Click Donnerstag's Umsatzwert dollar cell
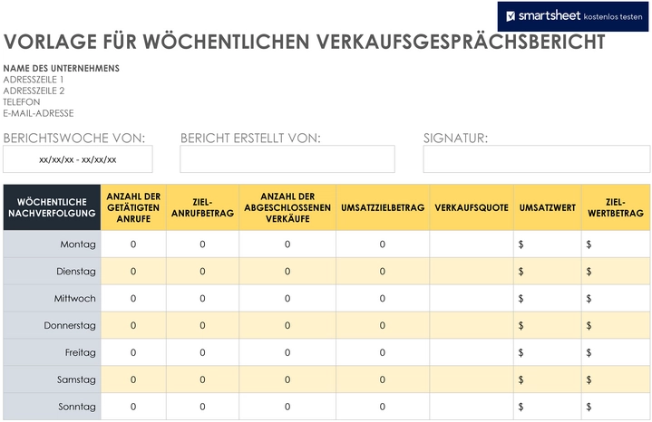652x422 pixels. [548, 325]
